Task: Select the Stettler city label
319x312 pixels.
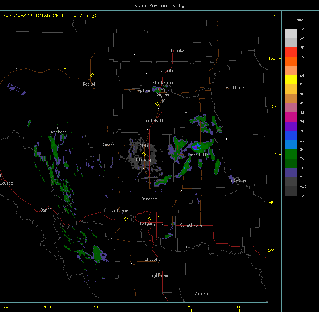Action: click(x=234, y=88)
